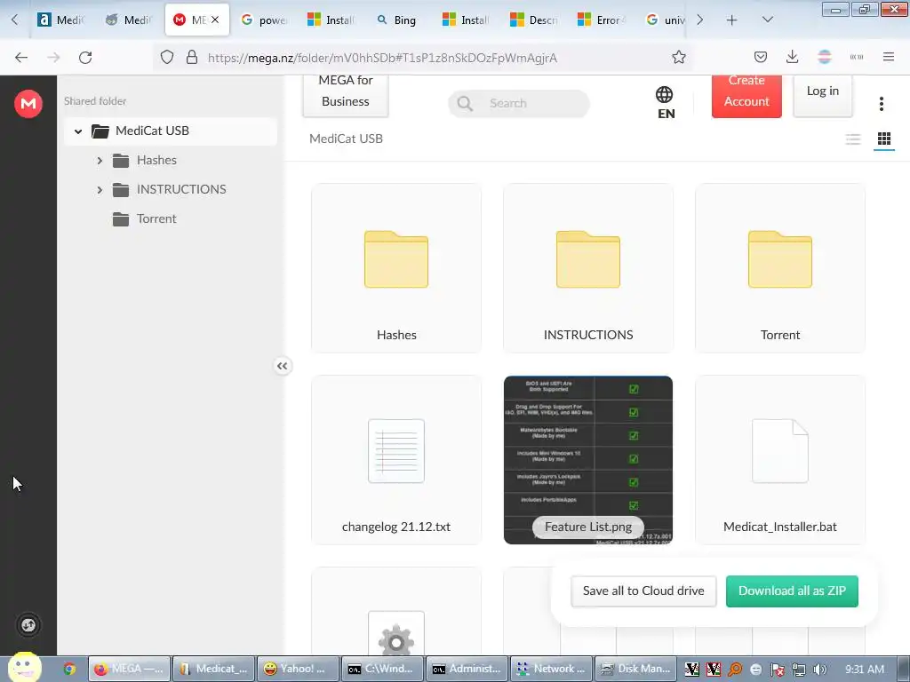The width and height of the screenshot is (910, 682).
Task: Open the three-dot more menu
Action: (881, 104)
